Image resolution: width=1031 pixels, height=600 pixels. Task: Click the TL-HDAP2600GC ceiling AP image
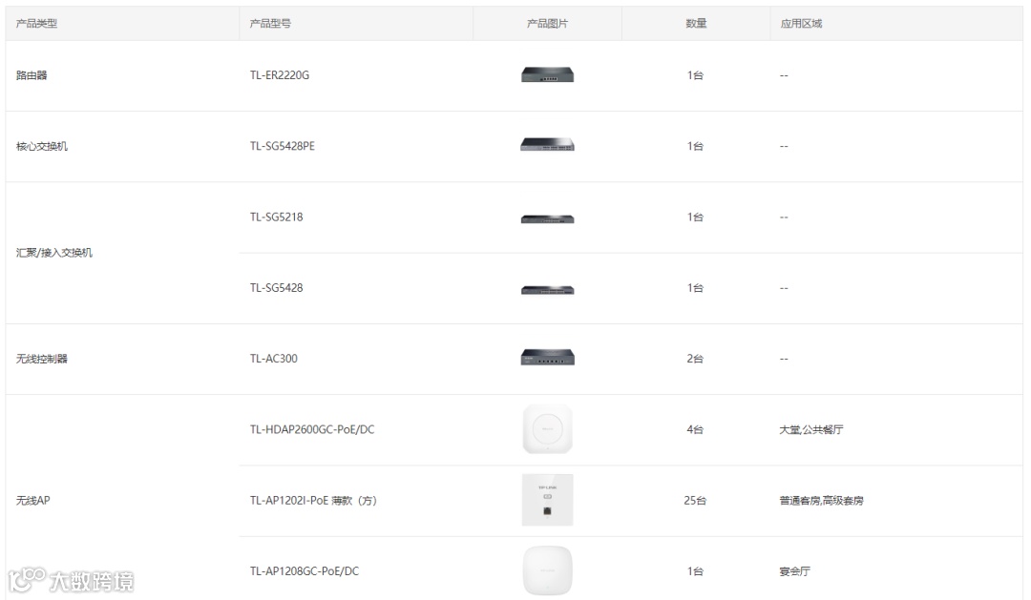tap(547, 429)
